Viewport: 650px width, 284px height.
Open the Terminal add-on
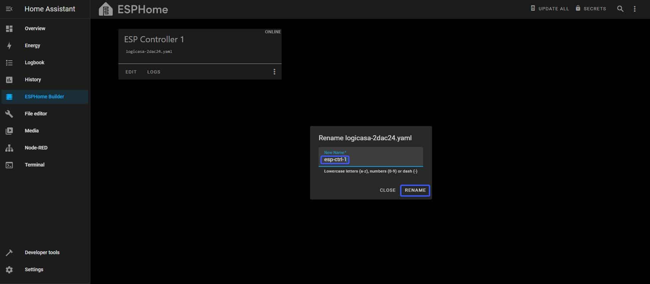[45, 165]
